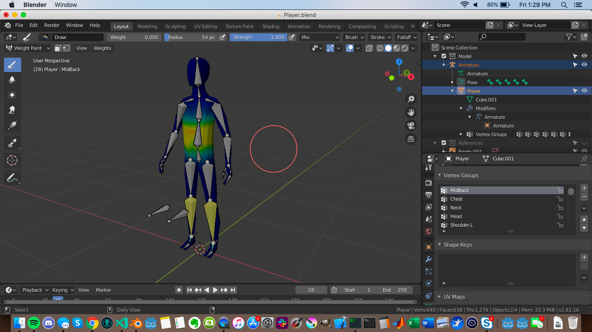Image resolution: width=592 pixels, height=332 pixels.
Task: Toggle X-ray display in viewport header
Action: [369, 48]
